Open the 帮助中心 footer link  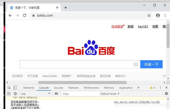120,76
